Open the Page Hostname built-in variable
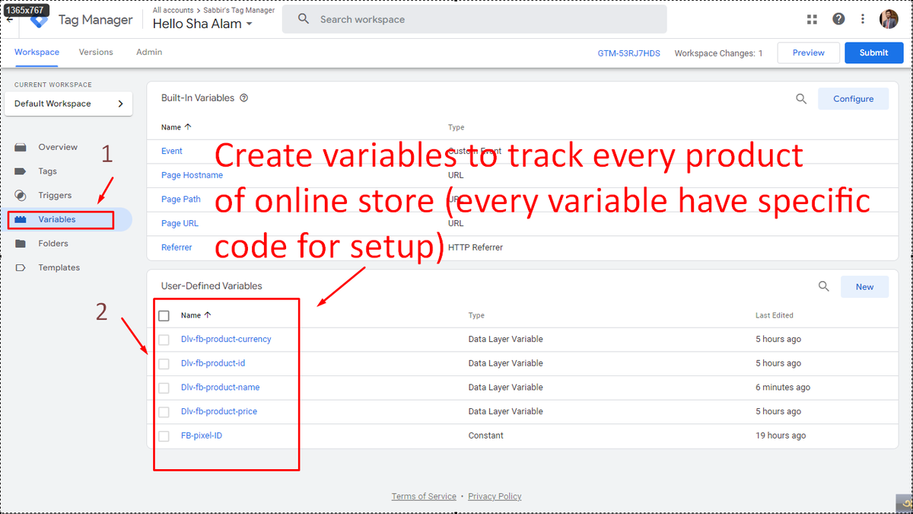This screenshot has width=913, height=514. [192, 175]
